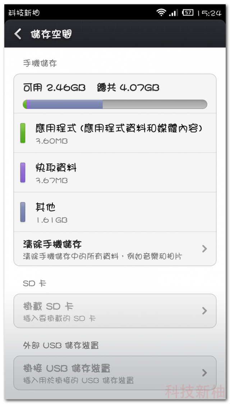Viewport: 230px width, 404px height.
Task: Select 掛載 SD 卡 option
Action: click(x=115, y=311)
